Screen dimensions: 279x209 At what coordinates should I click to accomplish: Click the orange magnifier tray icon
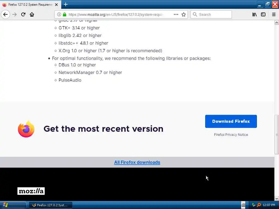(259, 205)
